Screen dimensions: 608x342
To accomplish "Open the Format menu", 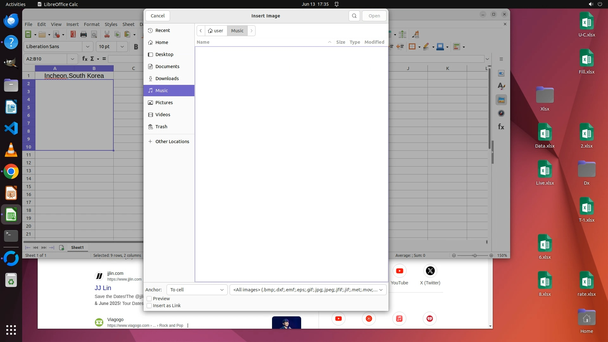I will [92, 24].
